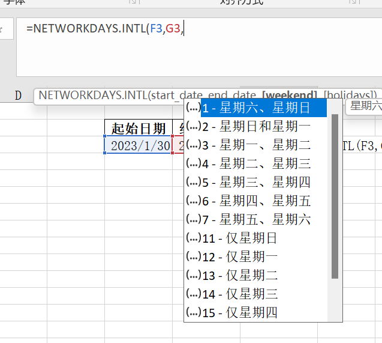Pick option 15 - 仅星期四
Viewport: 382px width, 343px height.
[x=256, y=312]
